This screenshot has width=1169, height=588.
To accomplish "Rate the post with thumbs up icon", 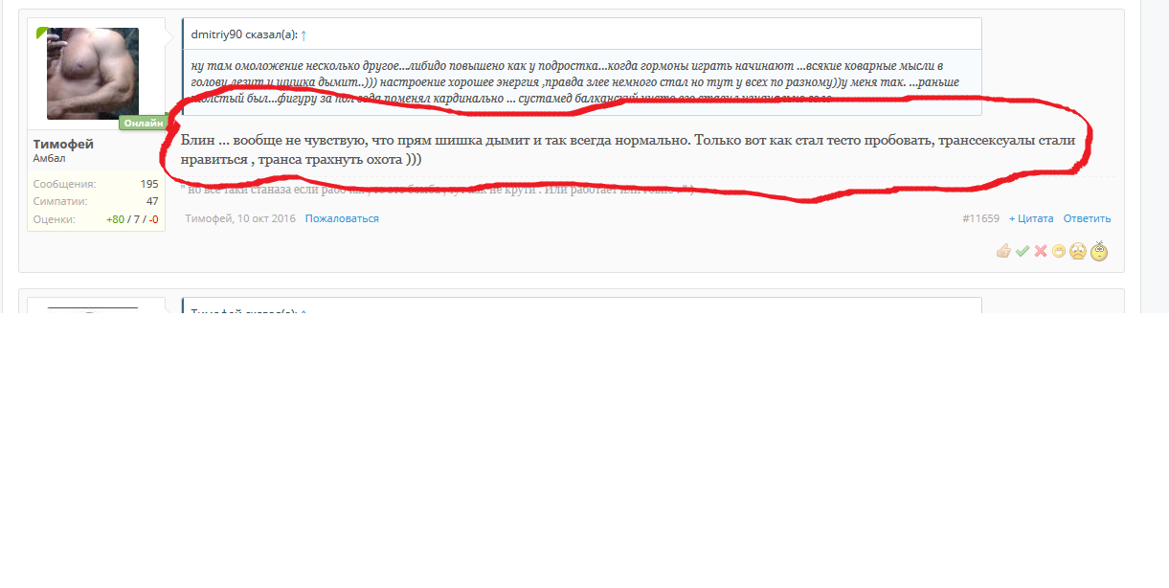I will [1003, 252].
